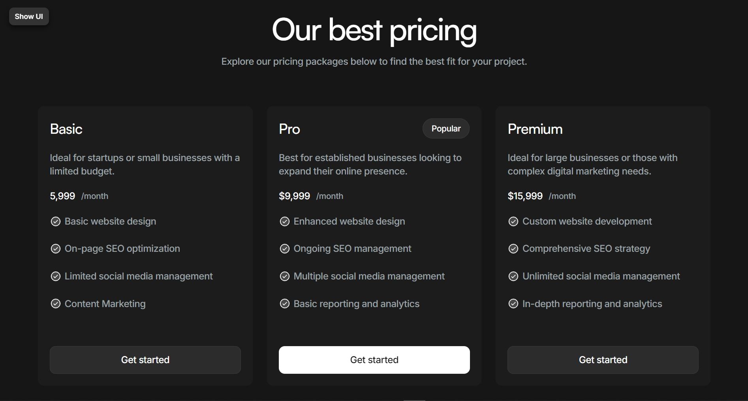748x401 pixels.
Task: Click the checkmark beside Content Marketing
Action: coord(55,304)
